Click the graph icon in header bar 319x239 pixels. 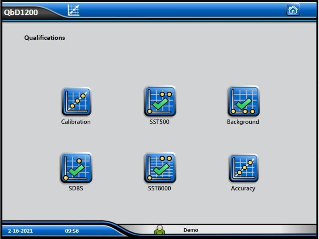coord(74,10)
